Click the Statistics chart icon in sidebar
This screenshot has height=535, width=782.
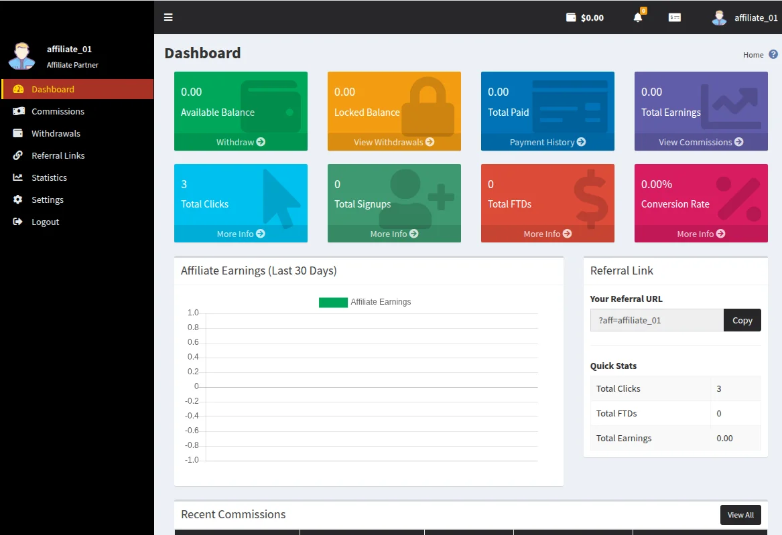pos(18,177)
